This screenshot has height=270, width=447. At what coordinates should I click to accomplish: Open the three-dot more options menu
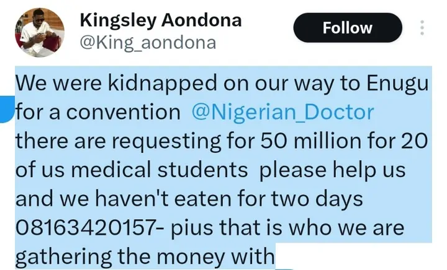point(423,28)
